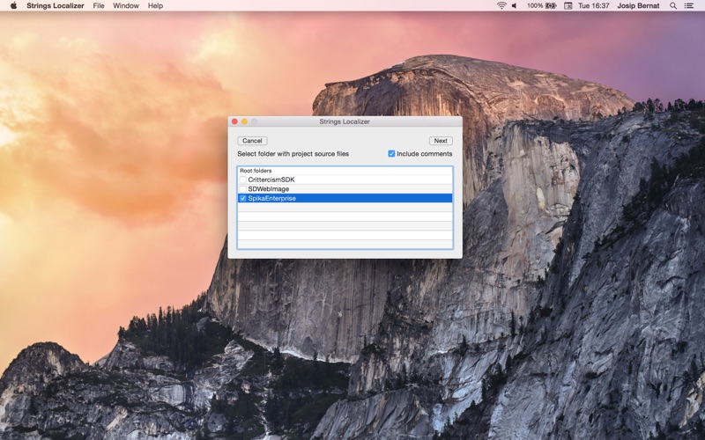Click the volume speaker icon

pos(514,6)
